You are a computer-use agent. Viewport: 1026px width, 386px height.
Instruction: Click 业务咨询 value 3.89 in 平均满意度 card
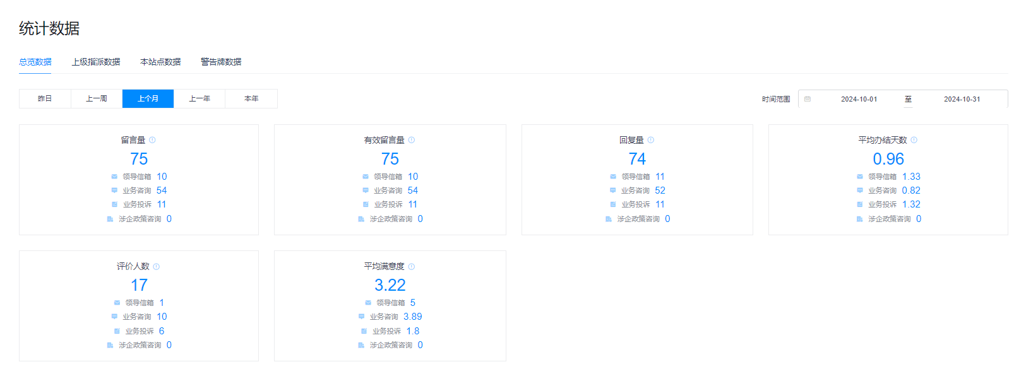tap(413, 317)
